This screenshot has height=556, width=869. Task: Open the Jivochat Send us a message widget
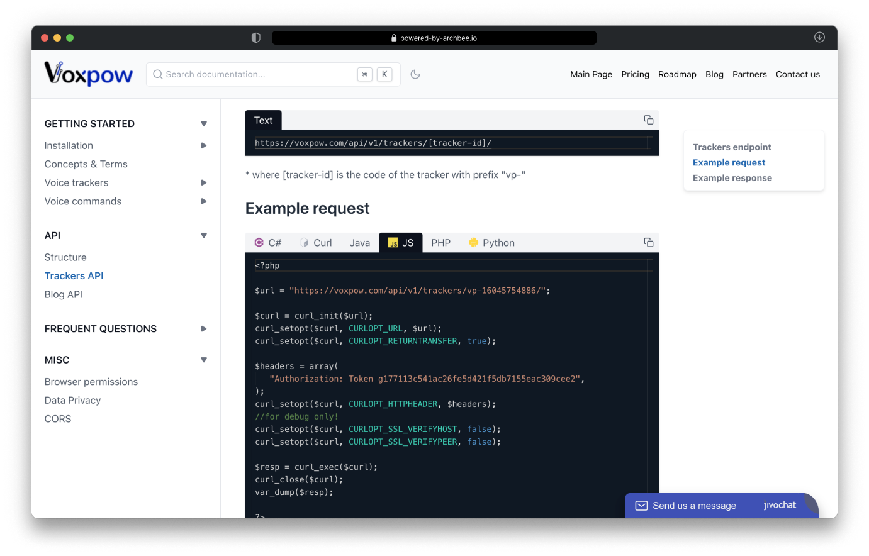[694, 506]
